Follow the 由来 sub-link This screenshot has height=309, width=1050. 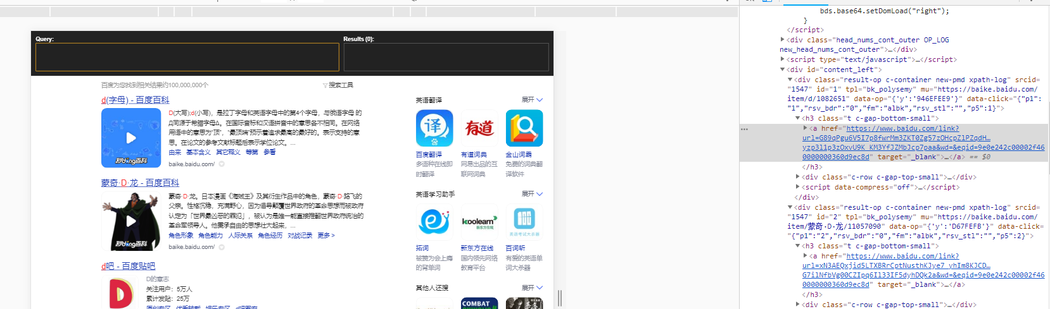tap(175, 152)
